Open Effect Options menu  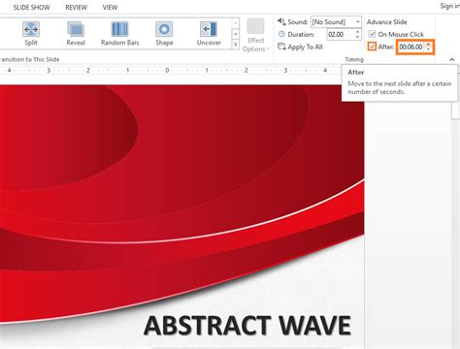point(255,36)
